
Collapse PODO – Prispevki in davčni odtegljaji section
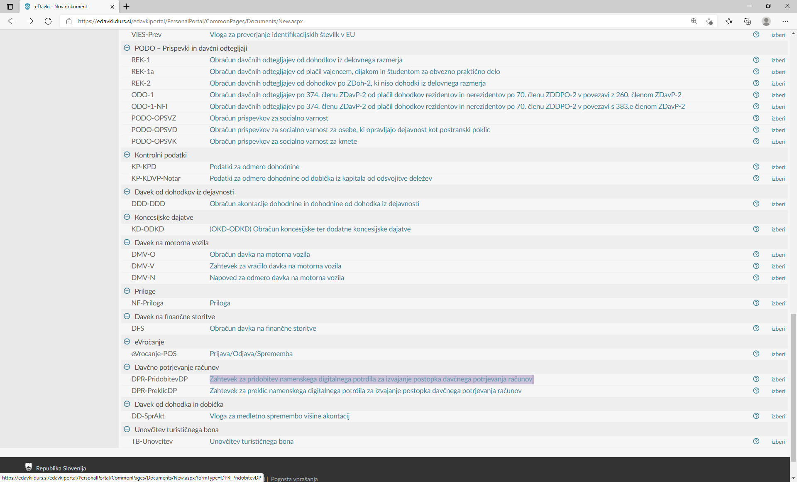coord(127,48)
